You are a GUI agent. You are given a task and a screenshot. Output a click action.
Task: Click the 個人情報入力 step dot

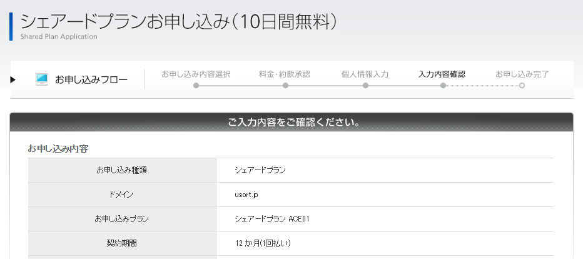click(365, 86)
